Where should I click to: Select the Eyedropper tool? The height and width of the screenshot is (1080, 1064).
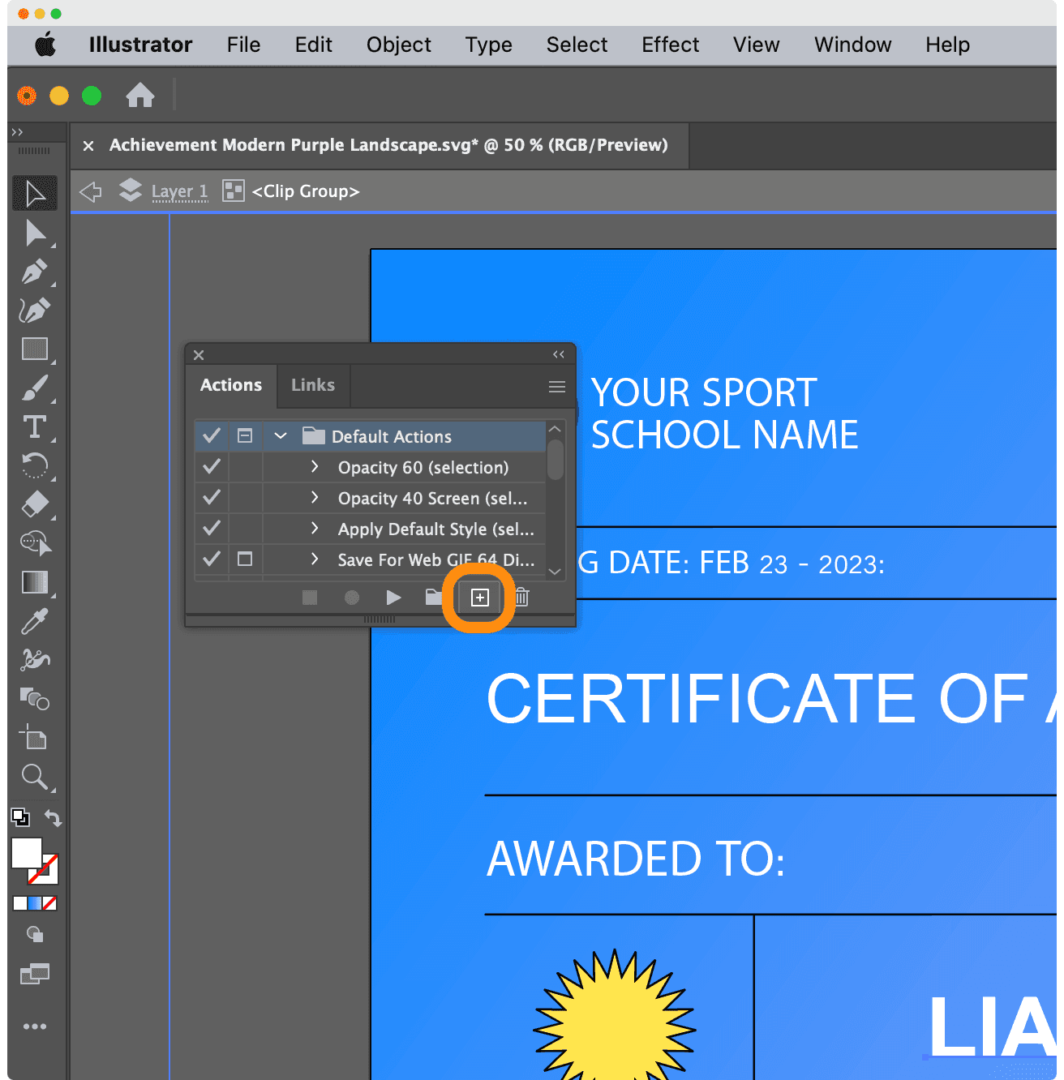(x=35, y=621)
